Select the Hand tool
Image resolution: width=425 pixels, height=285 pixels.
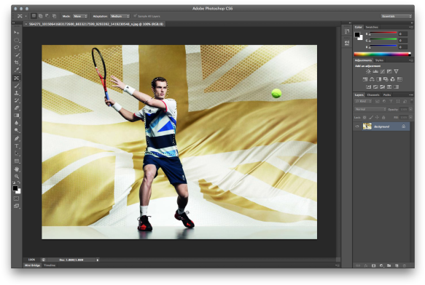pos(17,169)
